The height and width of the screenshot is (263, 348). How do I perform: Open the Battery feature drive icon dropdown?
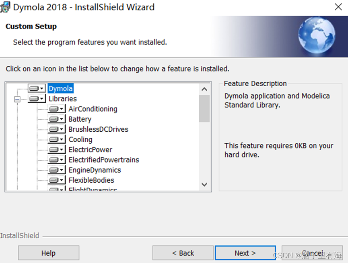pyautogui.click(x=57, y=119)
